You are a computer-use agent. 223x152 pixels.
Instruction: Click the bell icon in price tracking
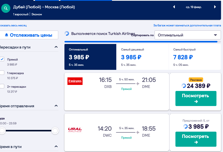(7, 35)
